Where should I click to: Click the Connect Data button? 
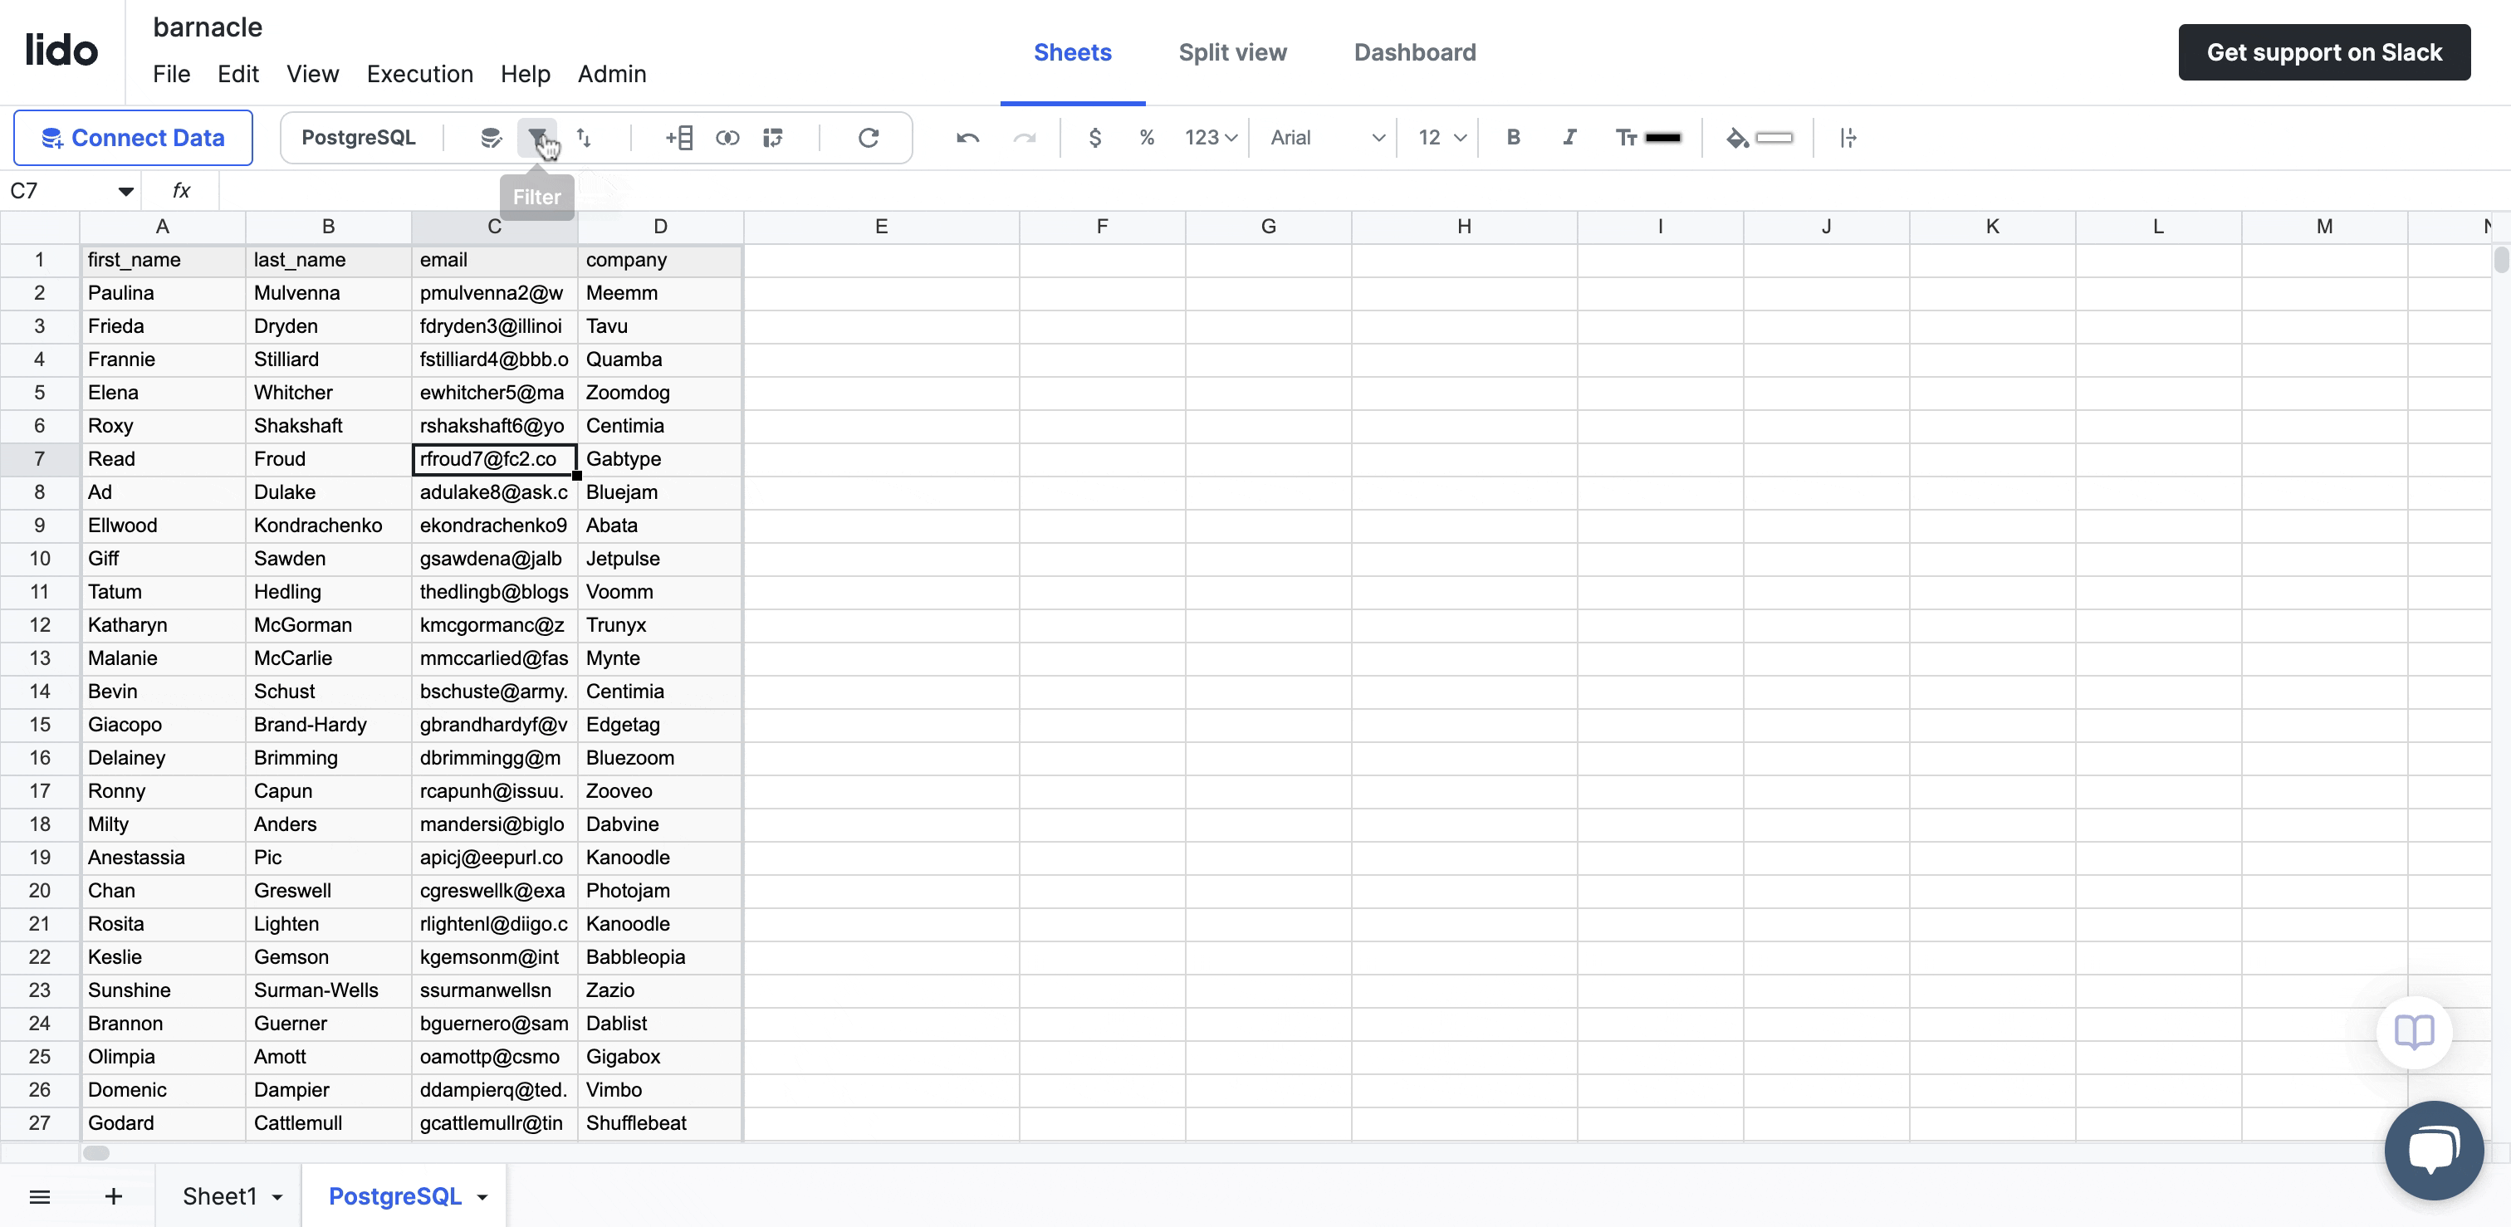pos(134,138)
